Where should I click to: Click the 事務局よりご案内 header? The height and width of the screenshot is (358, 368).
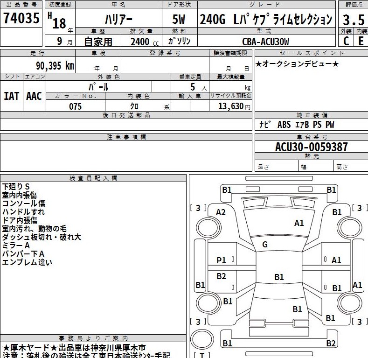coord(93,338)
